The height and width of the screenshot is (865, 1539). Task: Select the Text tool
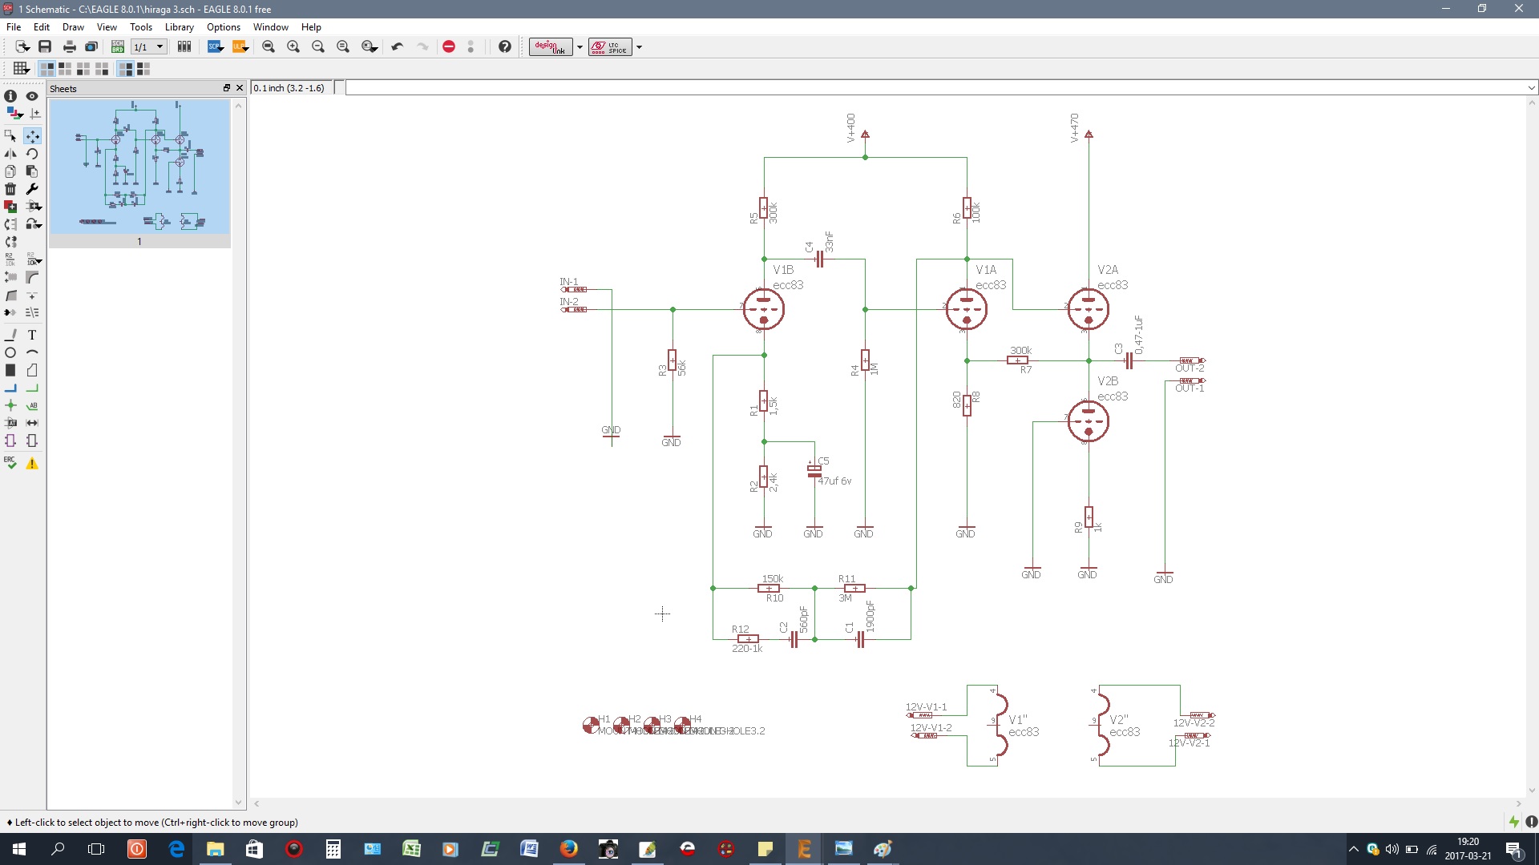32,335
